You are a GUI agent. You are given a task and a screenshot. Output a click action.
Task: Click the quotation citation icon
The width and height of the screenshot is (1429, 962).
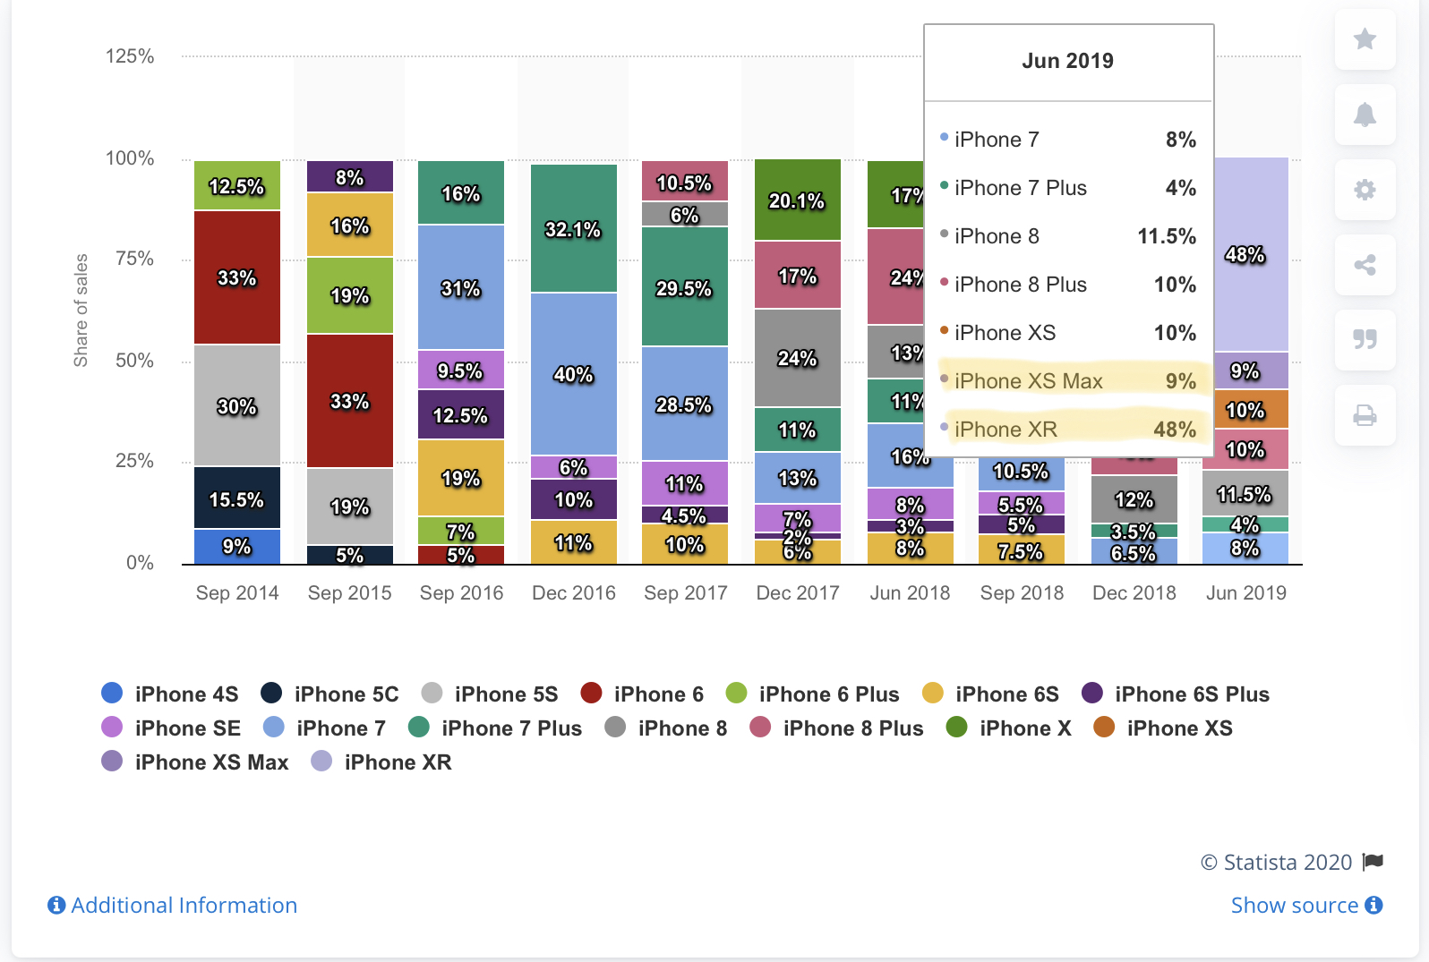[x=1365, y=339]
